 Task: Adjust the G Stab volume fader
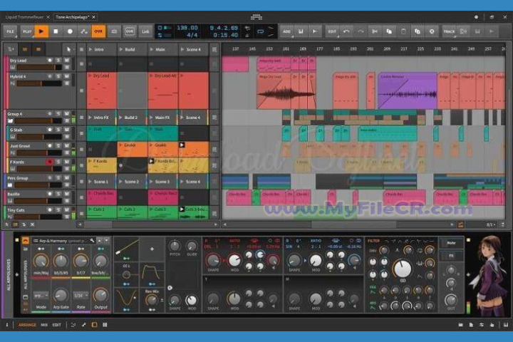[x=39, y=137]
